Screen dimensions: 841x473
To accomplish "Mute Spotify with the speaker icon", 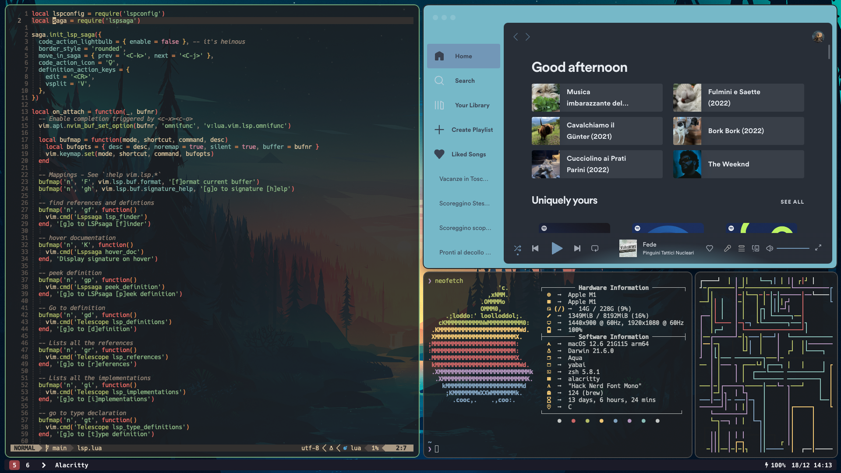I will pyautogui.click(x=770, y=248).
